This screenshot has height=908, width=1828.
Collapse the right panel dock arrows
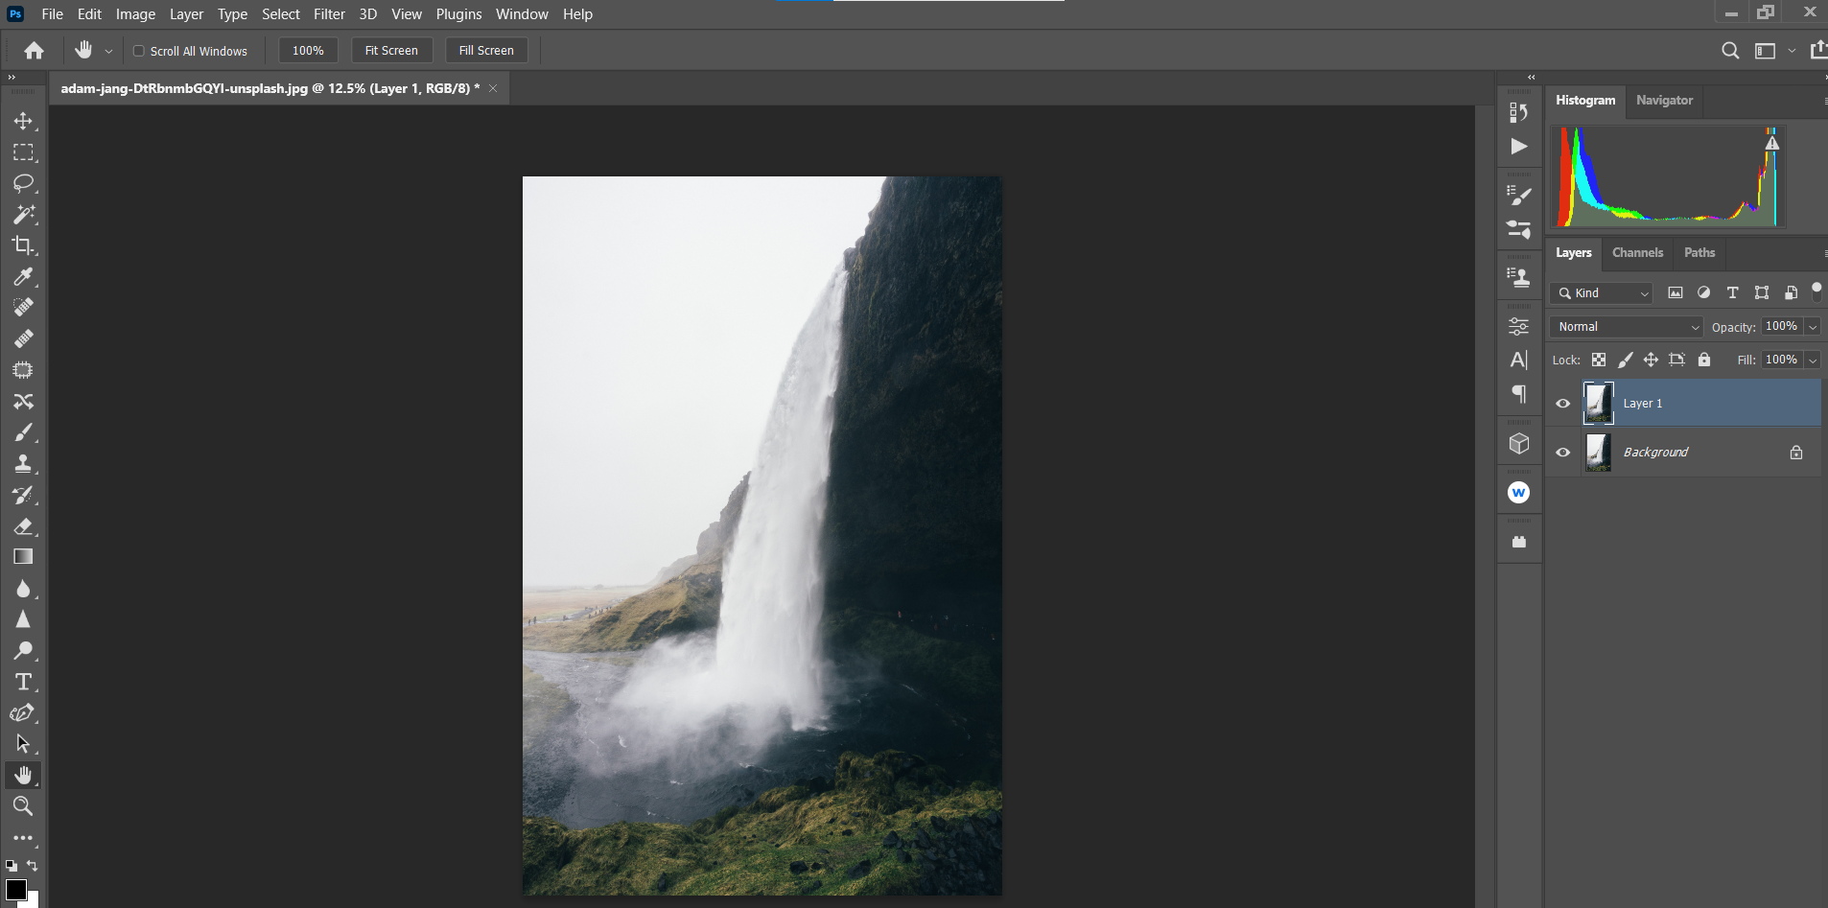click(1532, 78)
